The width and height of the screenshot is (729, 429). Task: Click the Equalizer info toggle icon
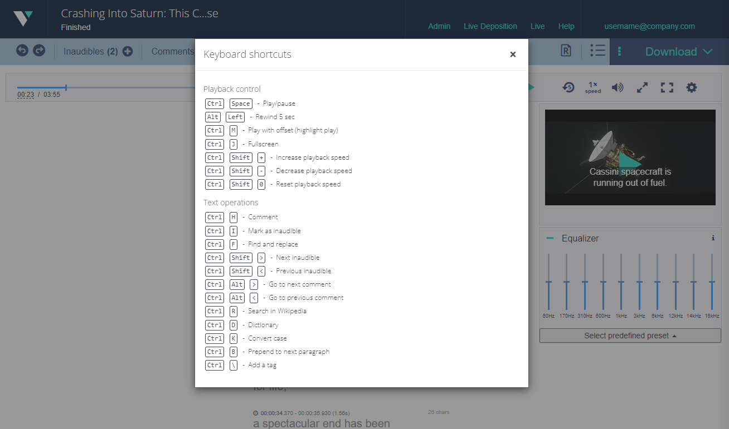pyautogui.click(x=713, y=238)
